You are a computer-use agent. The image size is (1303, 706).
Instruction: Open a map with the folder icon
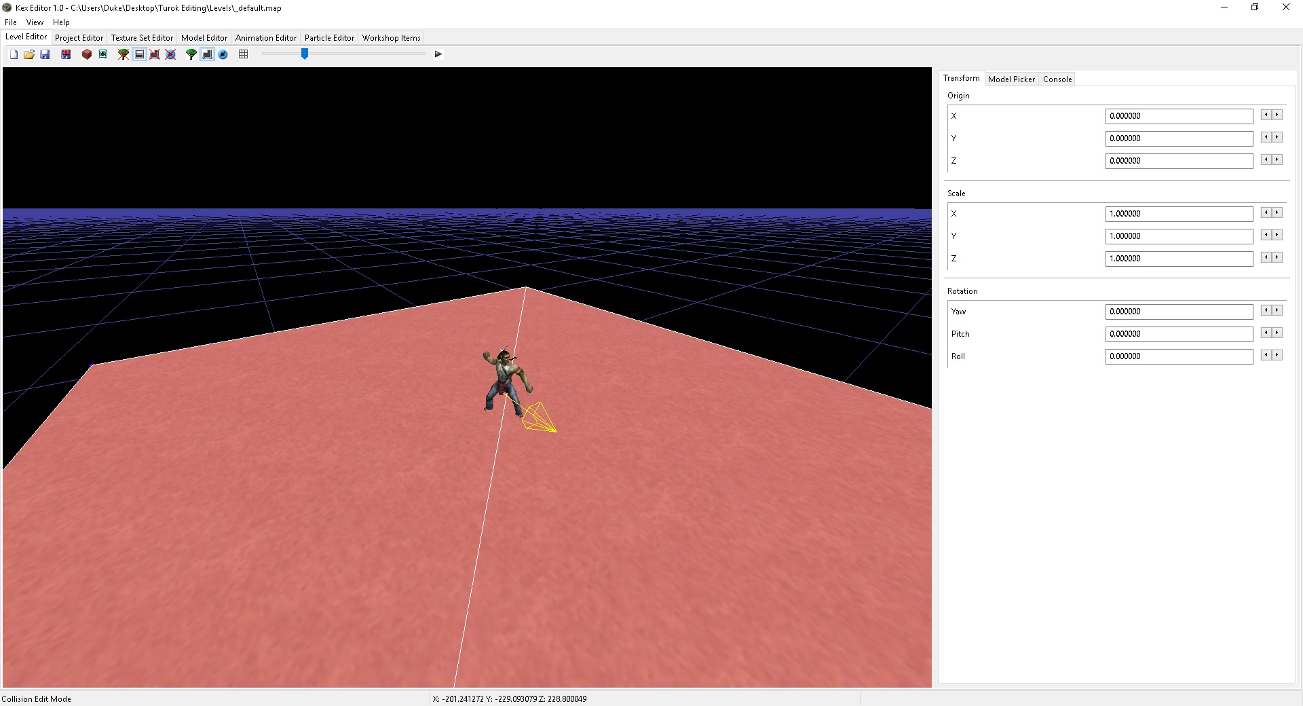tap(29, 54)
